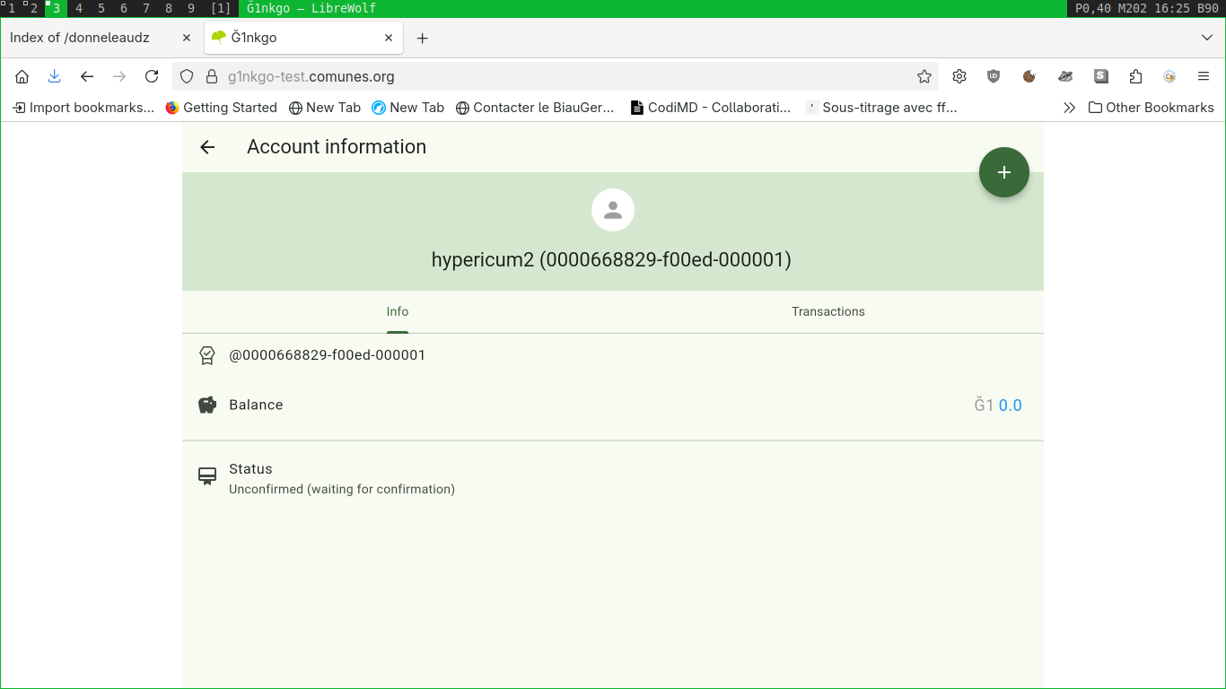Show more bookmarks via double chevron
The image size is (1226, 689).
click(x=1069, y=108)
